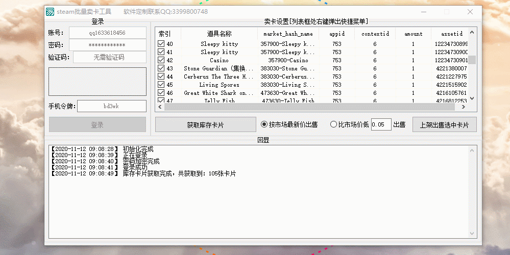Click list horizontal scroll-right arrow
Viewport: 510px width, 255px height.
(464, 107)
